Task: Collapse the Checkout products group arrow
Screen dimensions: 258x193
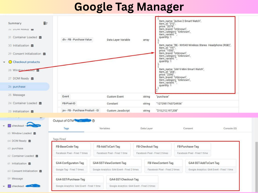Action: tap(4, 62)
